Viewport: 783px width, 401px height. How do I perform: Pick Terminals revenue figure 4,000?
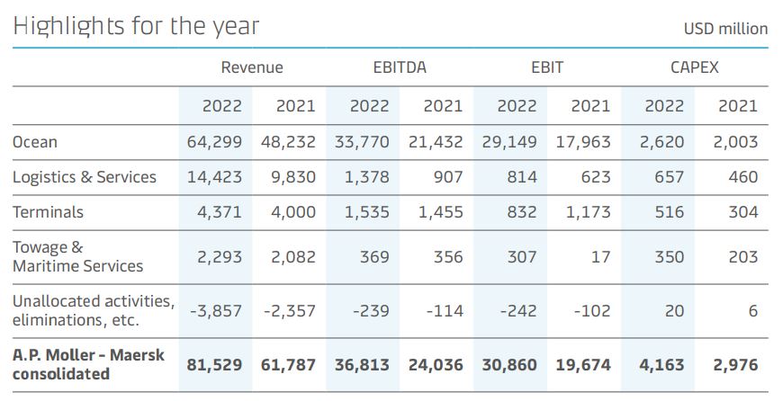tap(293, 212)
